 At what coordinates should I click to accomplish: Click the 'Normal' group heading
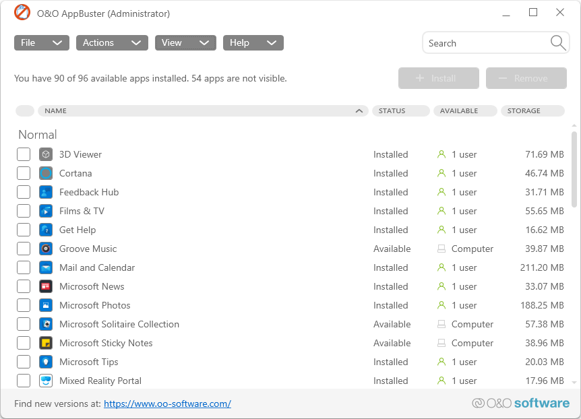coord(38,135)
